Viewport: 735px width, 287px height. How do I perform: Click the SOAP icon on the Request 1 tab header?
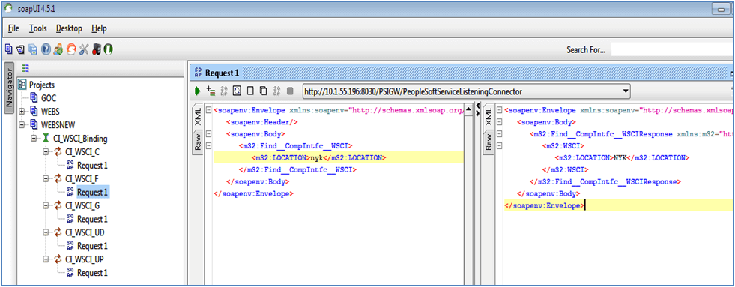point(197,73)
